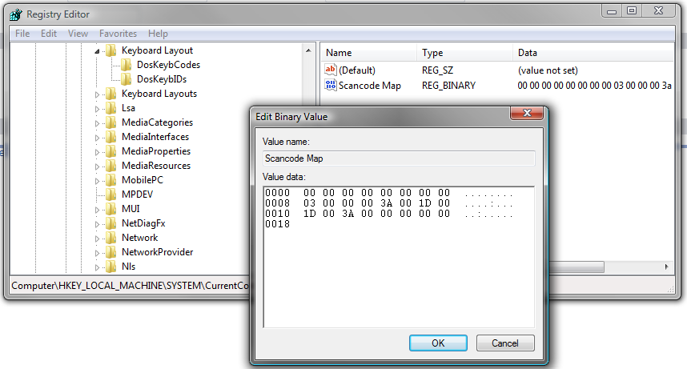Select the (Default) value name
Image resolution: width=687 pixels, height=369 pixels.
[x=356, y=70]
